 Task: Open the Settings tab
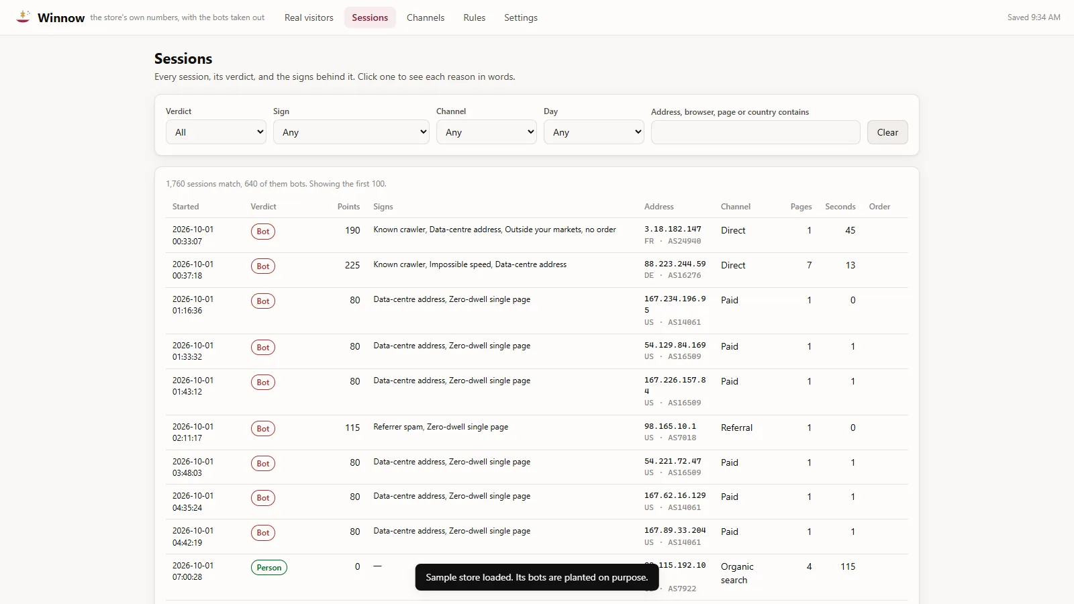pos(521,17)
